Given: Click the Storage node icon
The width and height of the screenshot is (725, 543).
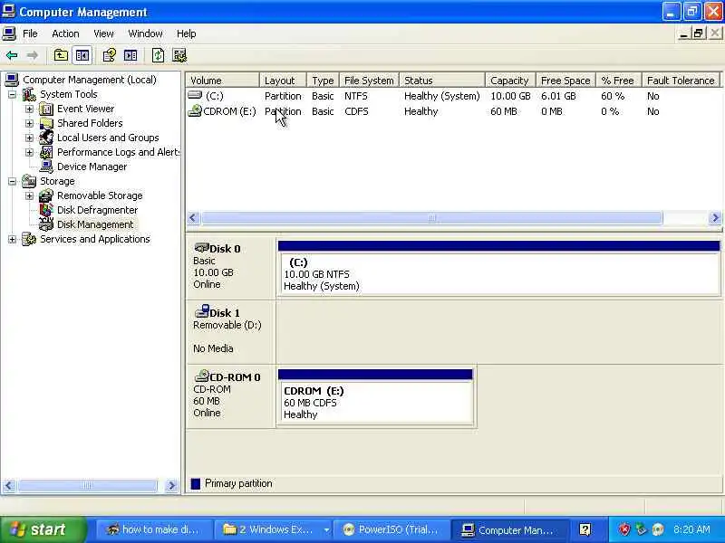Looking at the screenshot, I should point(29,181).
